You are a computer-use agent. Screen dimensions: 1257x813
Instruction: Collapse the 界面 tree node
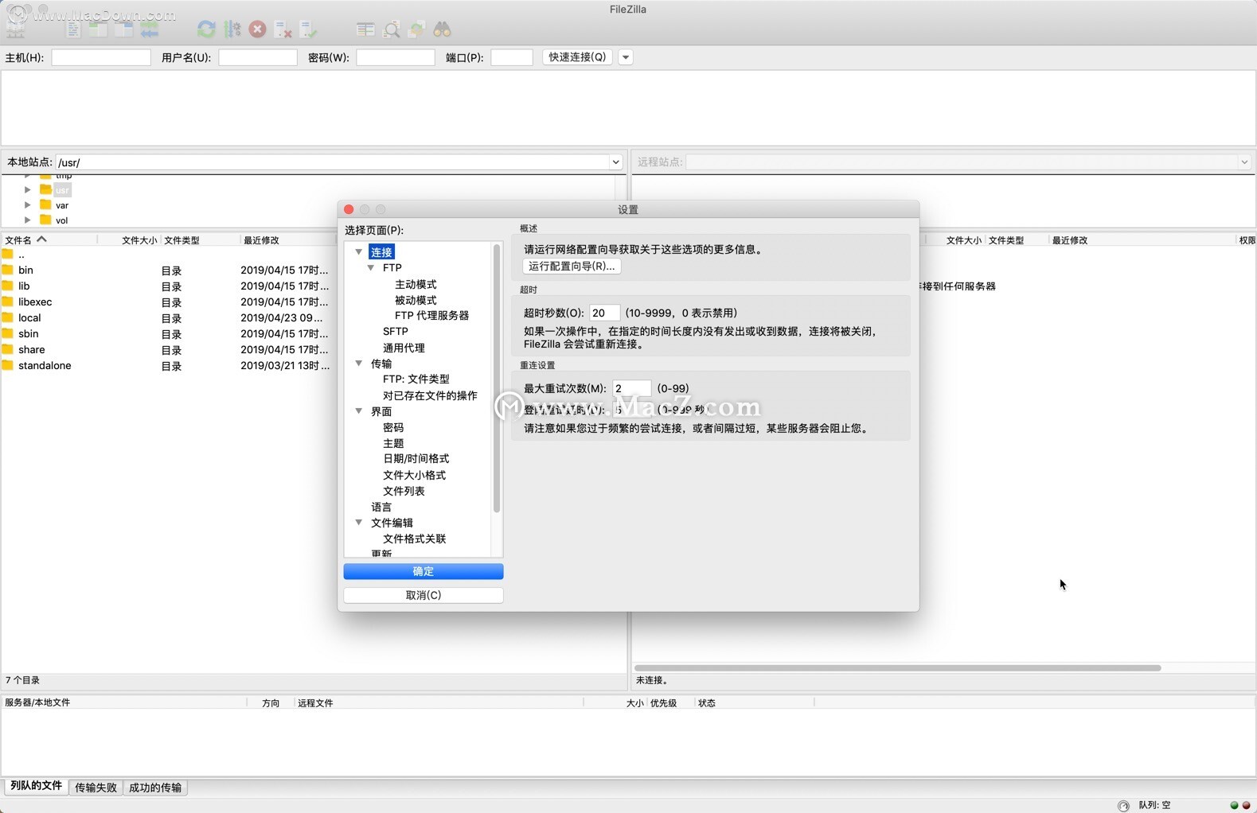359,410
